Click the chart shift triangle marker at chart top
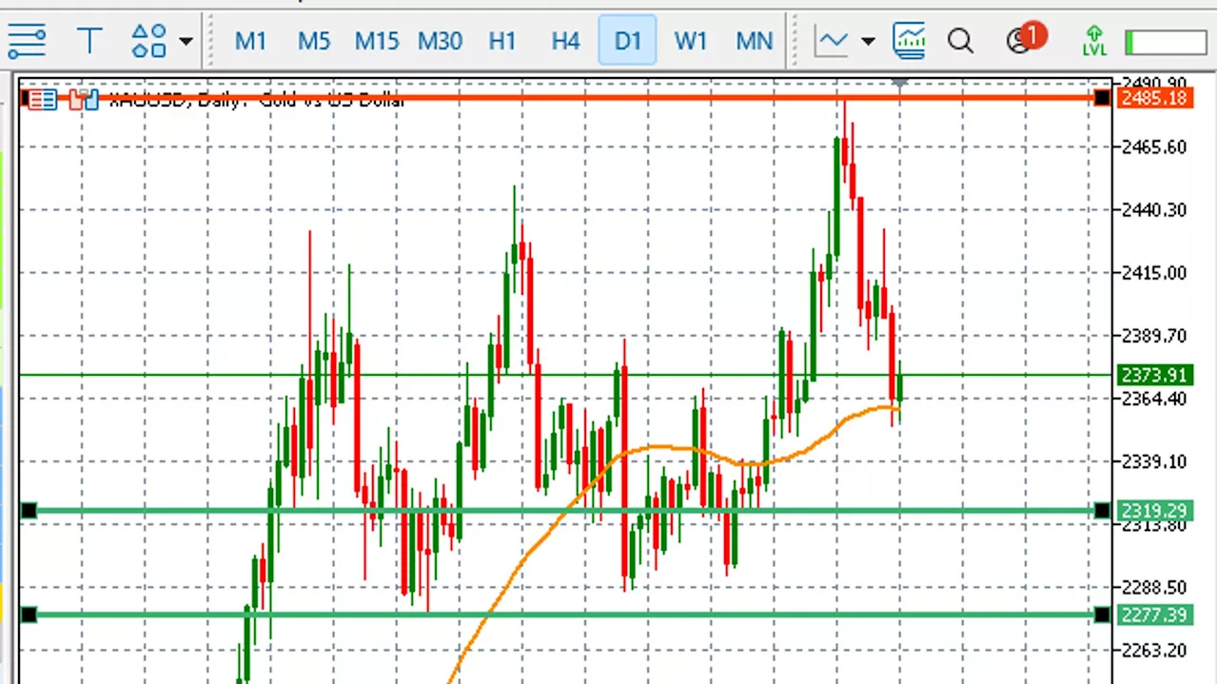This screenshot has width=1218, height=684. coord(900,84)
